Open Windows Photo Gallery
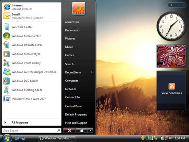 pos(31,63)
